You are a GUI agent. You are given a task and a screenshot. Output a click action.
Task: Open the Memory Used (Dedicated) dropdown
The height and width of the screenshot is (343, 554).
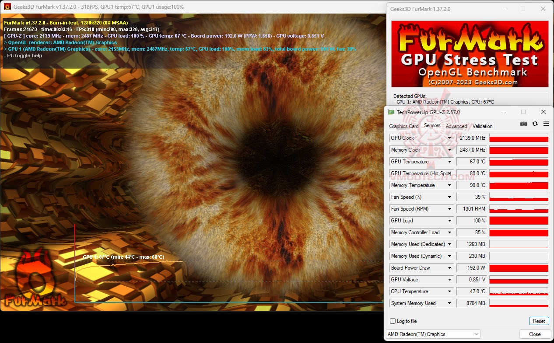449,244
